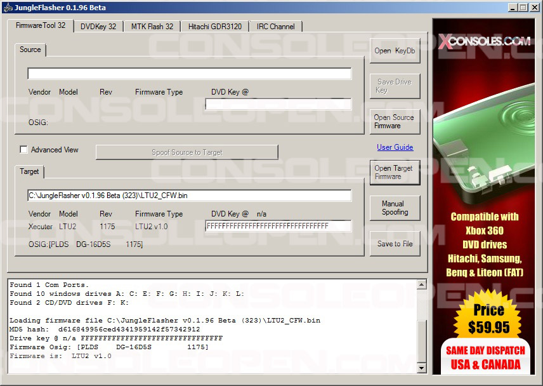Click the Target DVD Key field
The image size is (543, 386).
(278, 226)
